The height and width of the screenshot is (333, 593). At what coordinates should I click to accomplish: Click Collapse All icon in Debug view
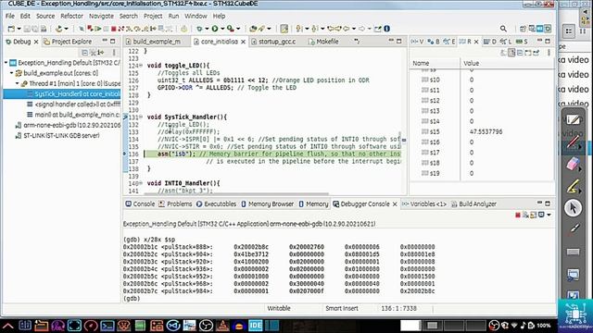coord(84,53)
